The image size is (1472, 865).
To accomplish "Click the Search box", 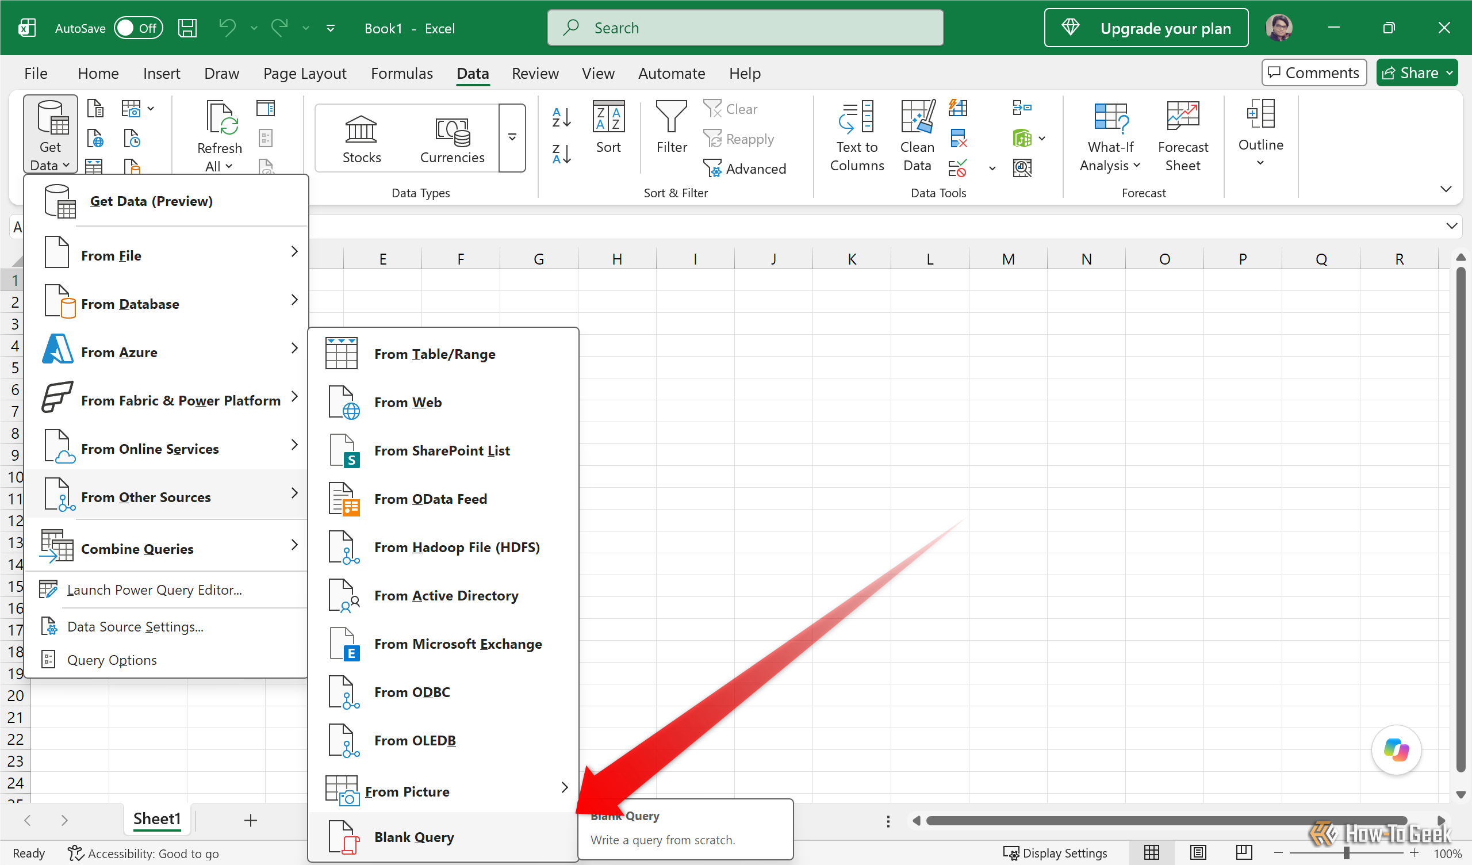I will tap(745, 28).
